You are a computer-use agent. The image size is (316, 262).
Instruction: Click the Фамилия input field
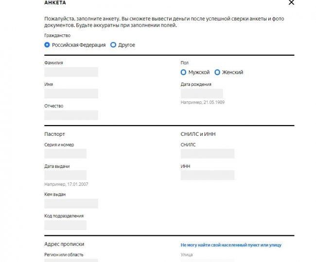[x=71, y=72]
